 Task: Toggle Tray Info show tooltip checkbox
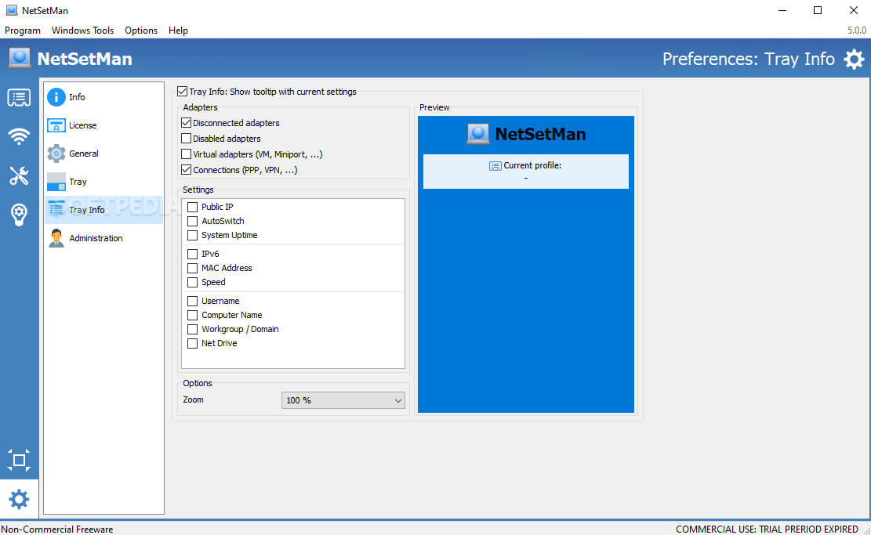click(x=182, y=92)
